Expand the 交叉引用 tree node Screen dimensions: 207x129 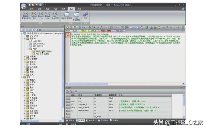25,67
